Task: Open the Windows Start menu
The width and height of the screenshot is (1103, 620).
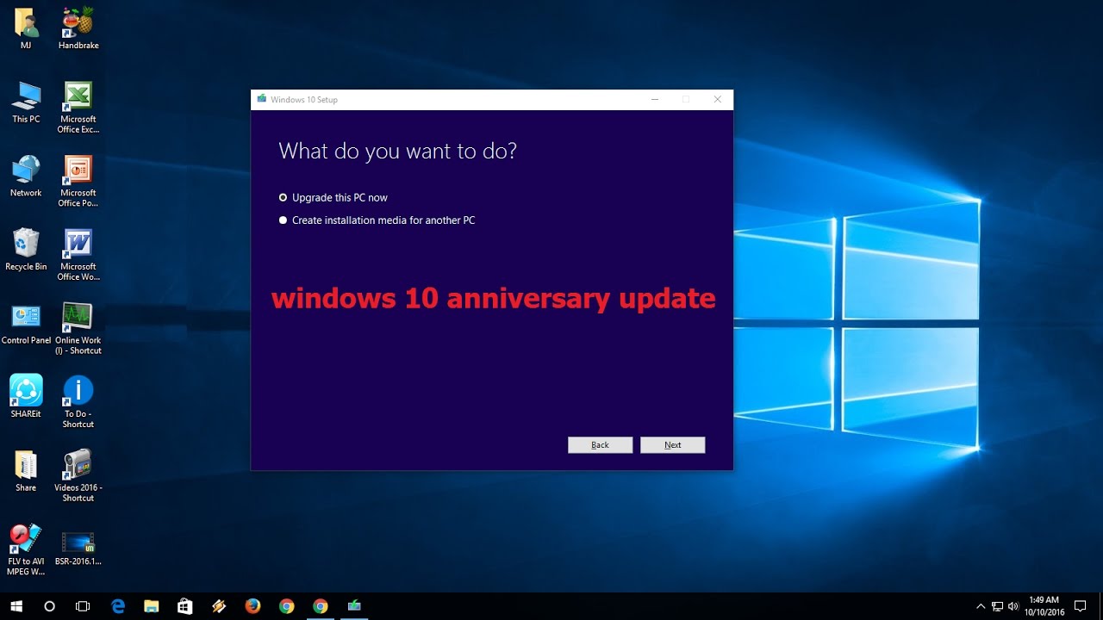Action: (x=16, y=606)
